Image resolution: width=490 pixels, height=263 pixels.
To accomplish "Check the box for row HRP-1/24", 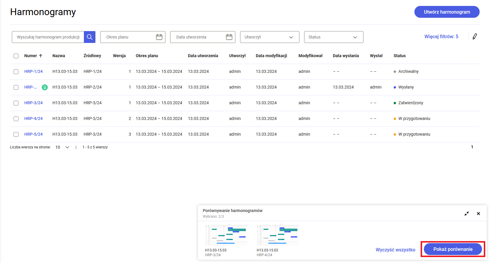I will (x=16, y=72).
